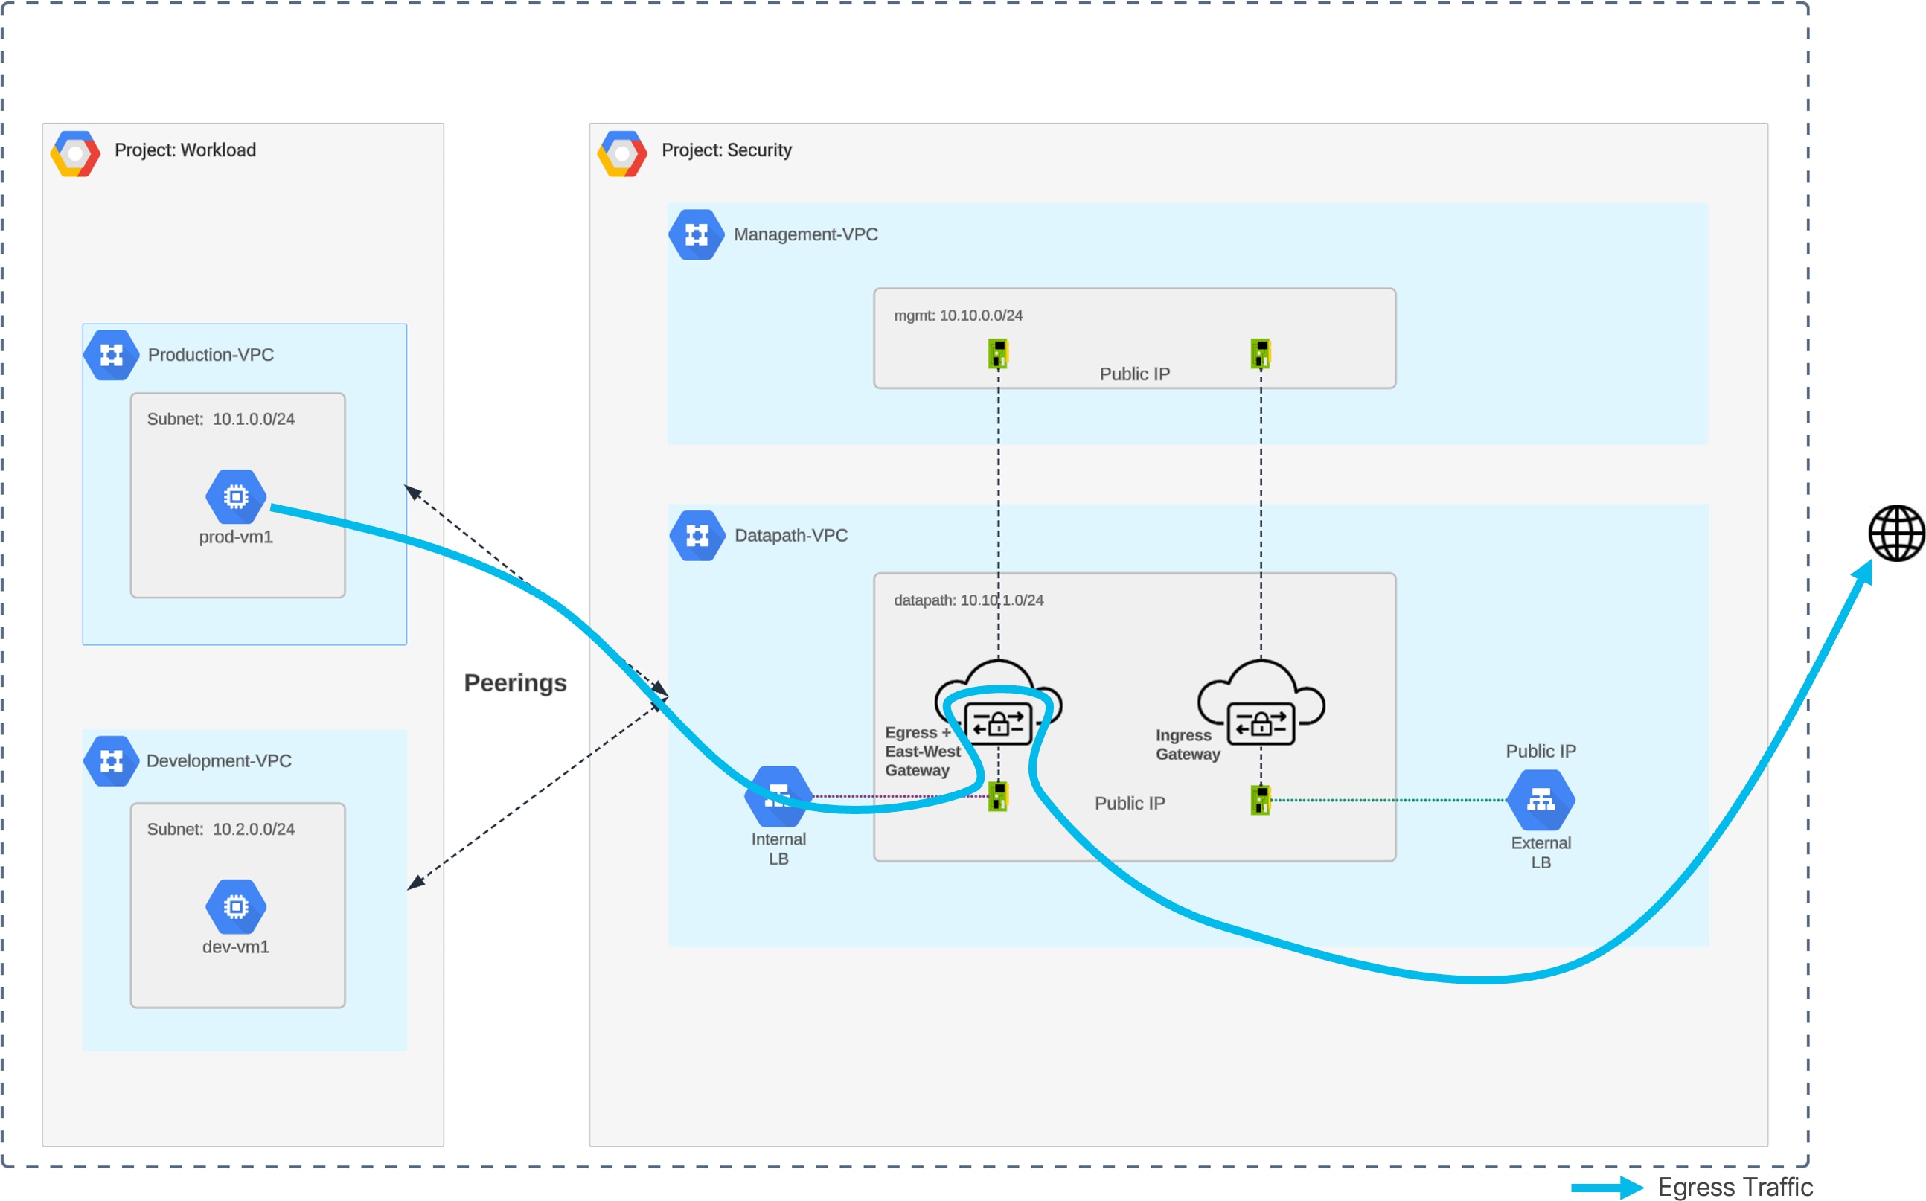Click left green NIC icon in mgmt subnet

(x=998, y=353)
